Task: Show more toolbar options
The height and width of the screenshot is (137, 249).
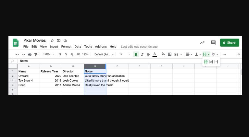Action: (224, 54)
